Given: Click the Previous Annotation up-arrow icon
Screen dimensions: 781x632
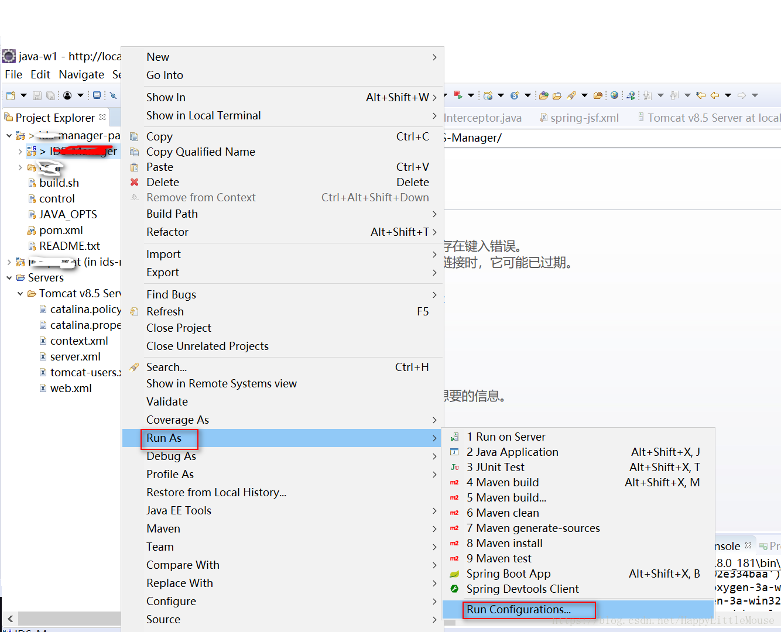Looking at the screenshot, I should coord(674,95).
